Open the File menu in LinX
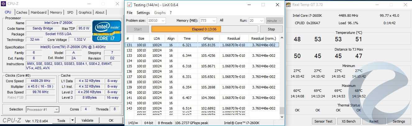412x126 pixels. 129,13
